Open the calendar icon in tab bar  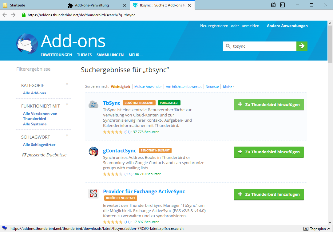273,5
